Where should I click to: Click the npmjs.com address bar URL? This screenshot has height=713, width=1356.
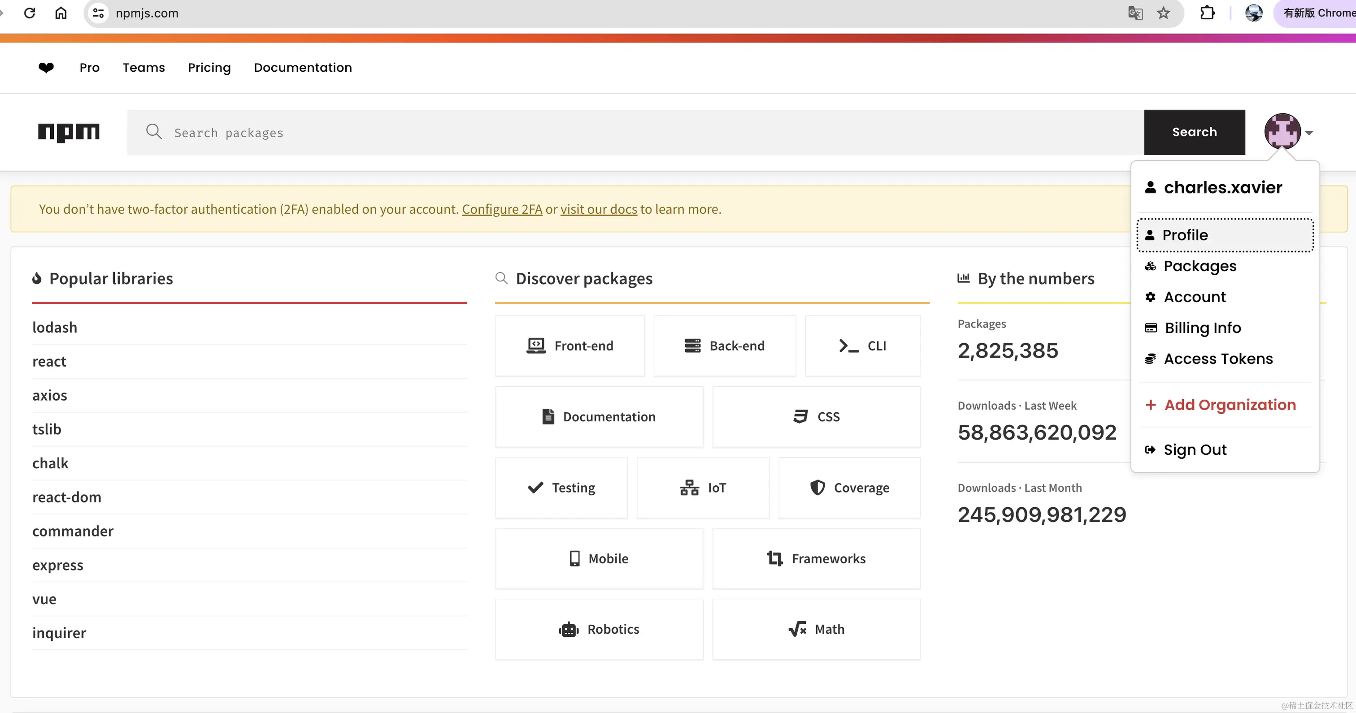tap(147, 13)
